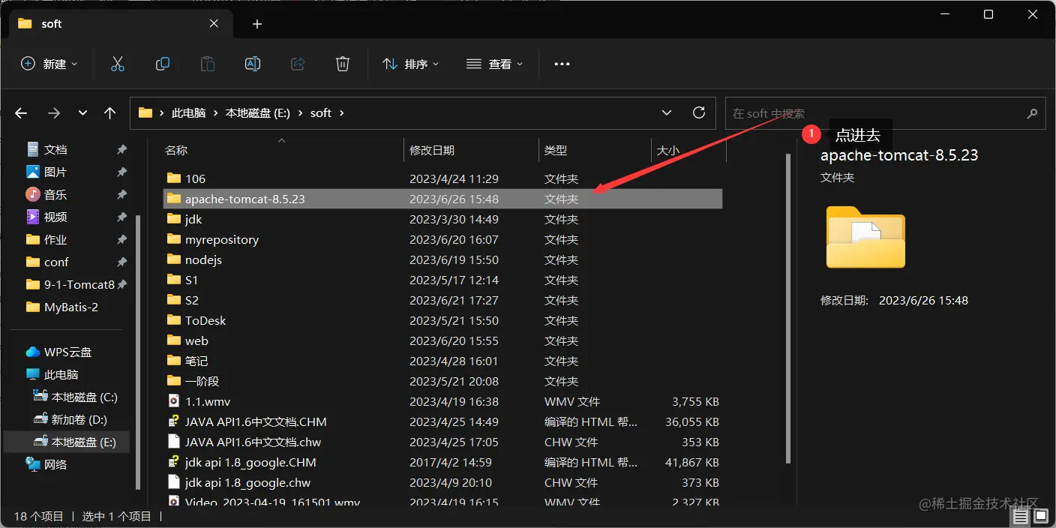Expand address bar history dropdown
This screenshot has height=528, width=1056.
667,112
